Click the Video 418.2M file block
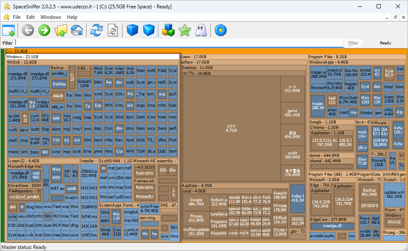Image resolution: width=408 pixels, height=251 pixels. pyautogui.click(x=297, y=198)
